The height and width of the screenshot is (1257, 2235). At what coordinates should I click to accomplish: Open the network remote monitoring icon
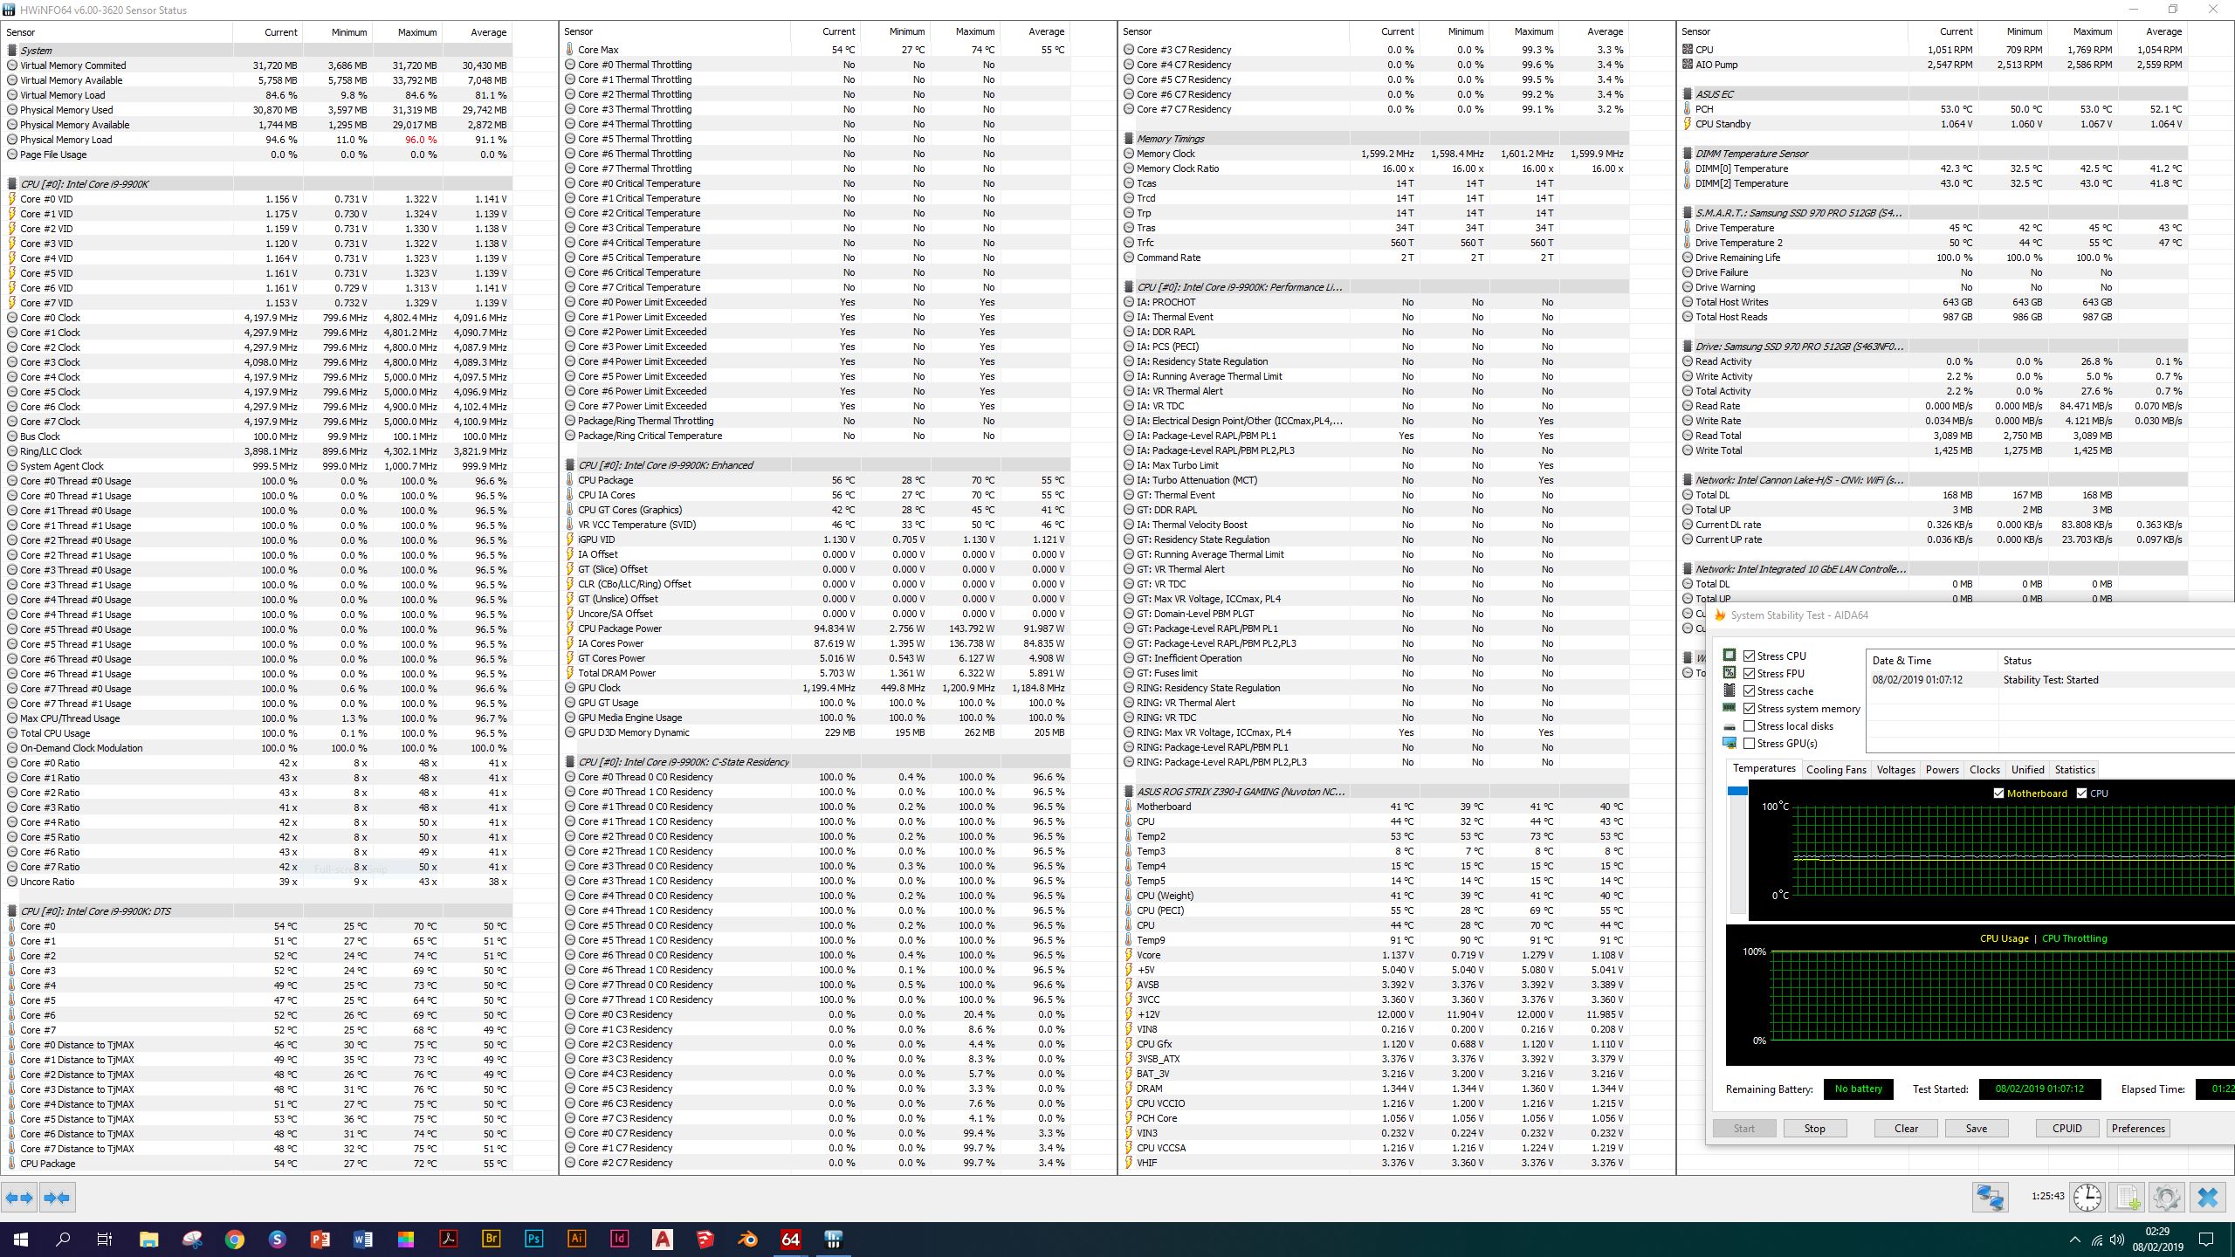[x=1990, y=1197]
